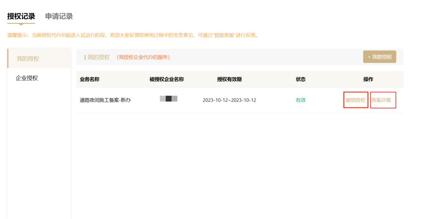This screenshot has width=421, height=219.
Task: Click the 业务名称 column header
Action: pos(90,79)
